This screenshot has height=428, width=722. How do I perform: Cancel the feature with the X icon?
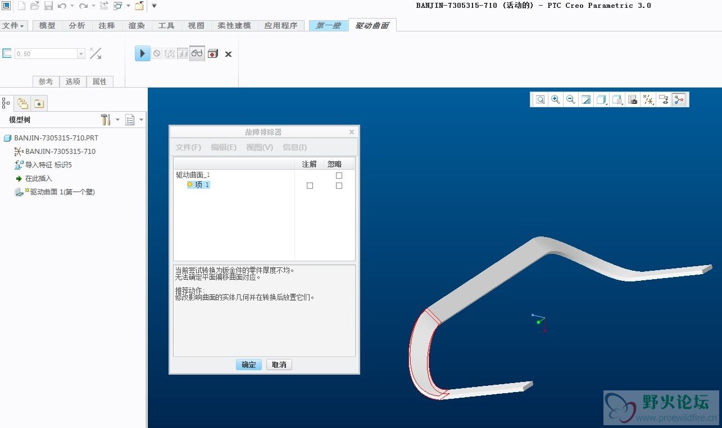click(x=228, y=54)
